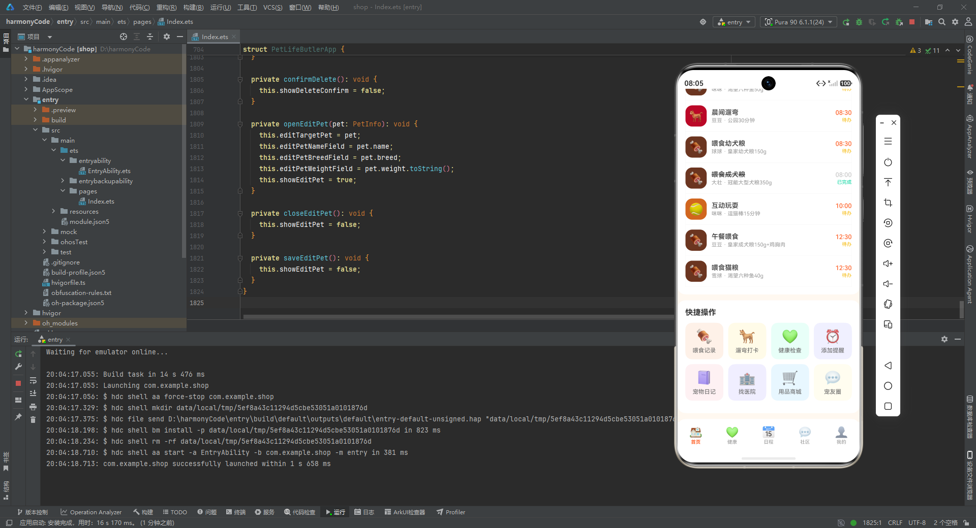Image resolution: width=976 pixels, height=528 pixels.
Task: Tap 健康检查 quick action in the emulator
Action: (x=790, y=341)
